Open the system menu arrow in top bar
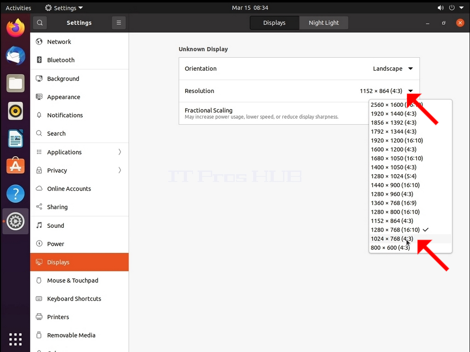Image resolution: width=470 pixels, height=352 pixels. [461, 8]
